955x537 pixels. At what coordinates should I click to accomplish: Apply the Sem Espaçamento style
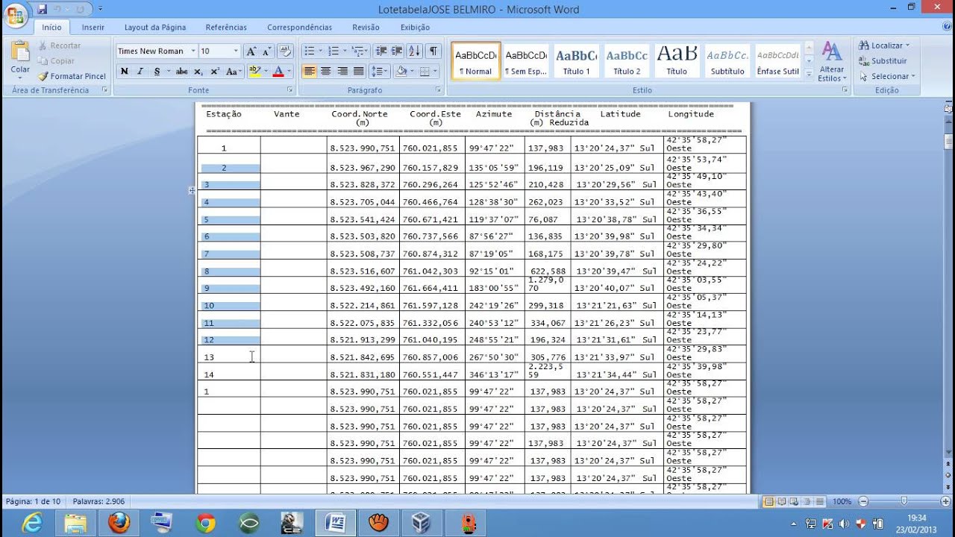coord(526,60)
